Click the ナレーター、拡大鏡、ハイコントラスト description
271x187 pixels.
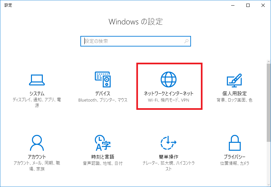(169, 166)
